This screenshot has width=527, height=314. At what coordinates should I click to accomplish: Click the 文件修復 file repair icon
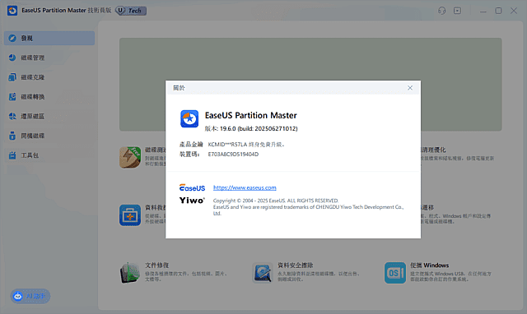tap(130, 273)
